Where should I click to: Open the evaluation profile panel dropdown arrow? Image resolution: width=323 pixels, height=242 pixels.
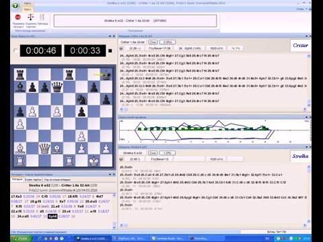point(307,117)
